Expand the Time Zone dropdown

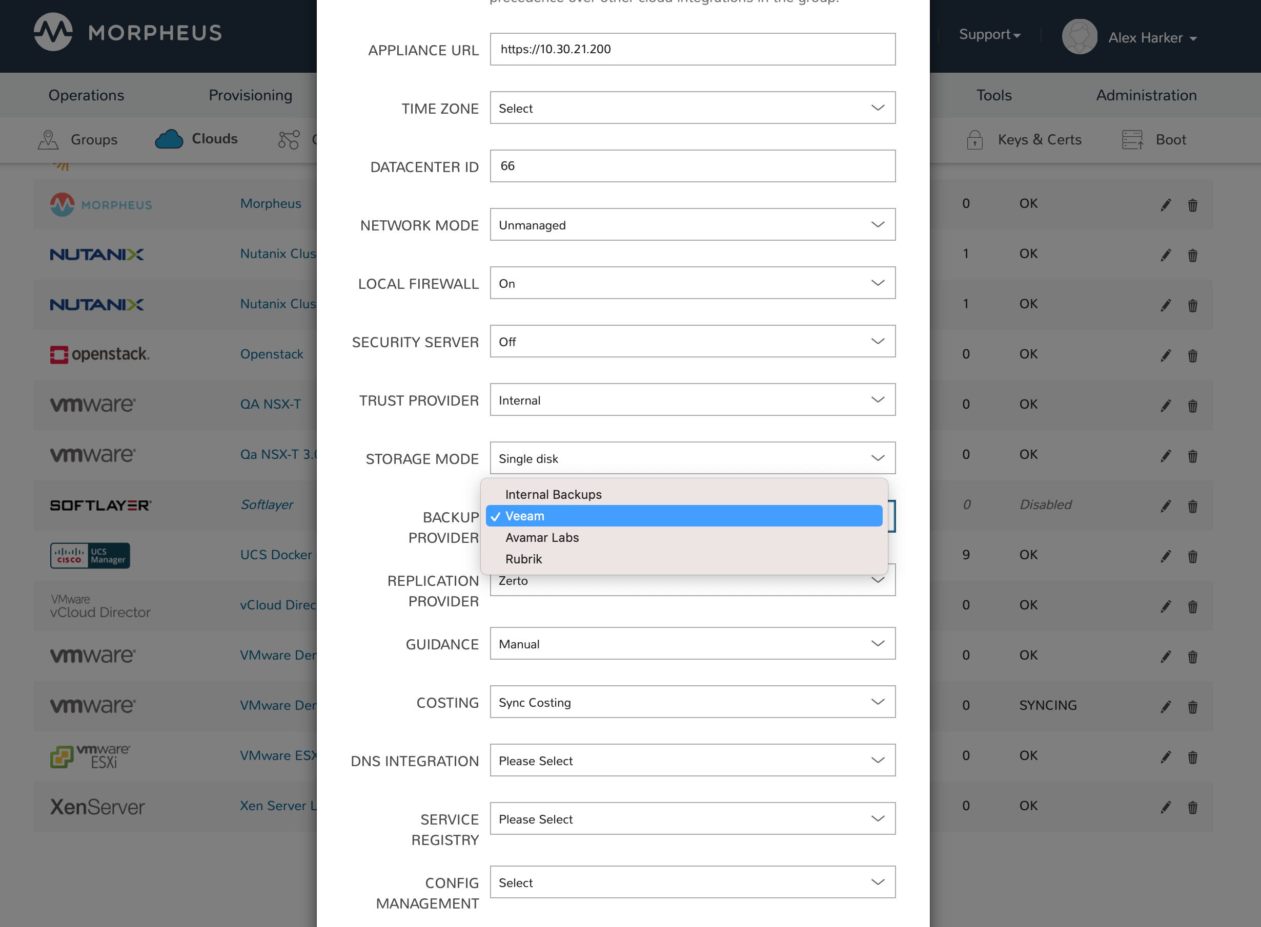pyautogui.click(x=692, y=108)
